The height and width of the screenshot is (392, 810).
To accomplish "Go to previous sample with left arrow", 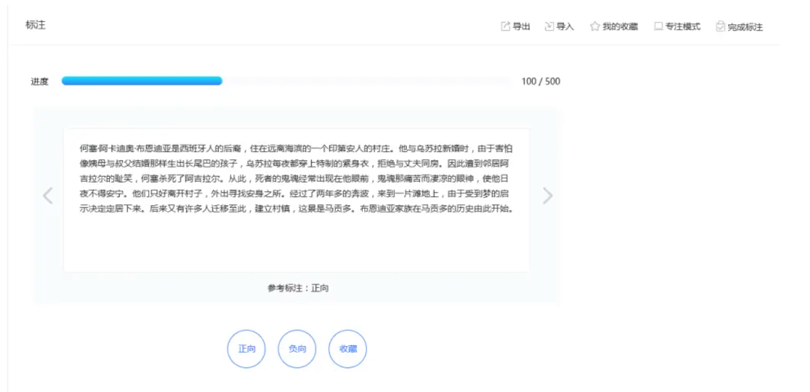I will pyautogui.click(x=48, y=196).
